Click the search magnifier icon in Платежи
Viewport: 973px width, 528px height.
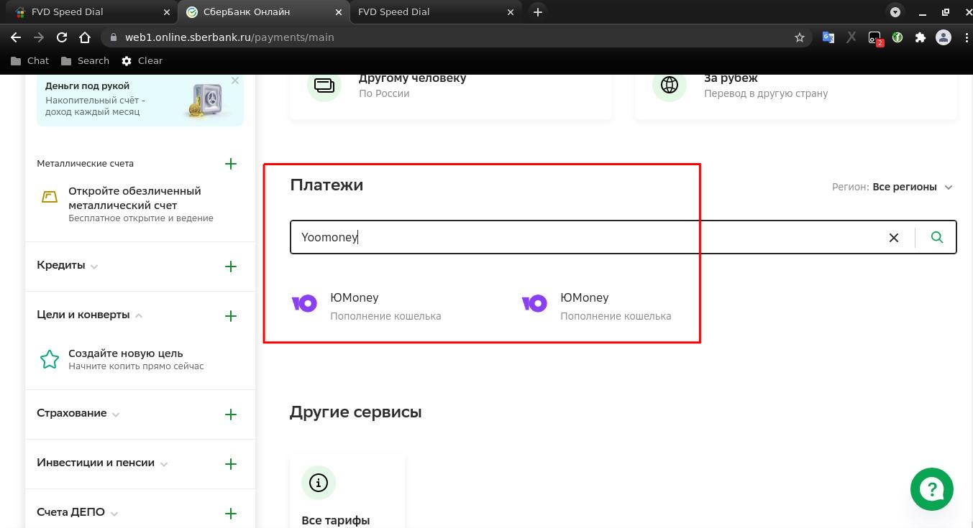click(x=936, y=237)
